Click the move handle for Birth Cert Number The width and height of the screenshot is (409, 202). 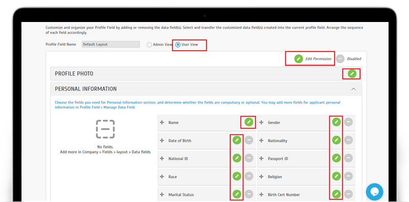point(261,195)
